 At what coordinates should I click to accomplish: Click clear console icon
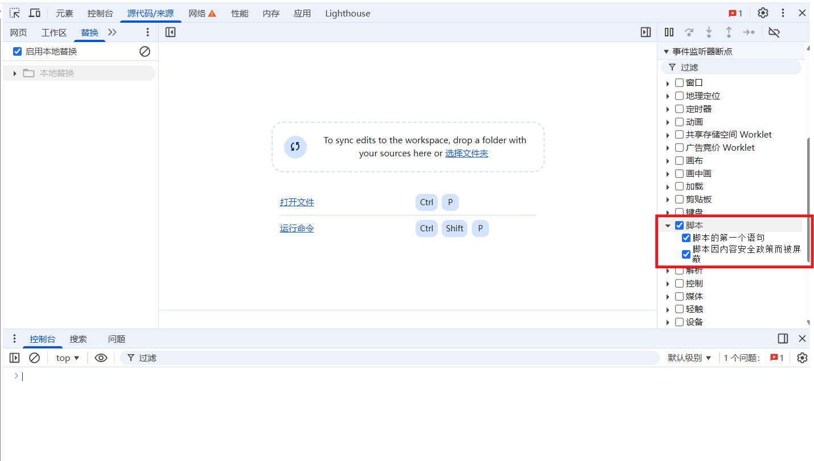coord(35,358)
